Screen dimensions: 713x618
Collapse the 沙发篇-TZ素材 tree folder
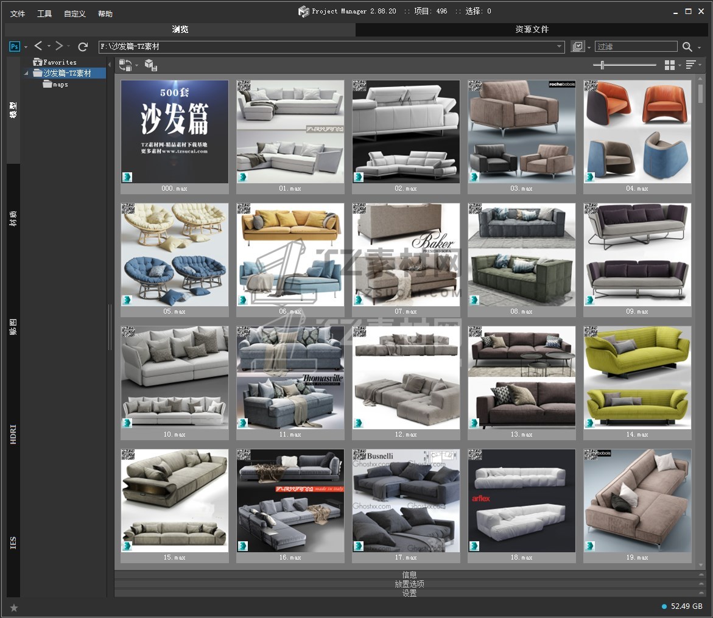point(26,73)
